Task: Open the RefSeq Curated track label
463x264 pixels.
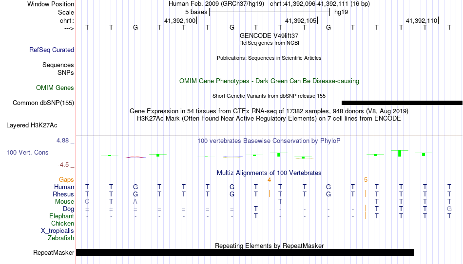Action: point(52,50)
